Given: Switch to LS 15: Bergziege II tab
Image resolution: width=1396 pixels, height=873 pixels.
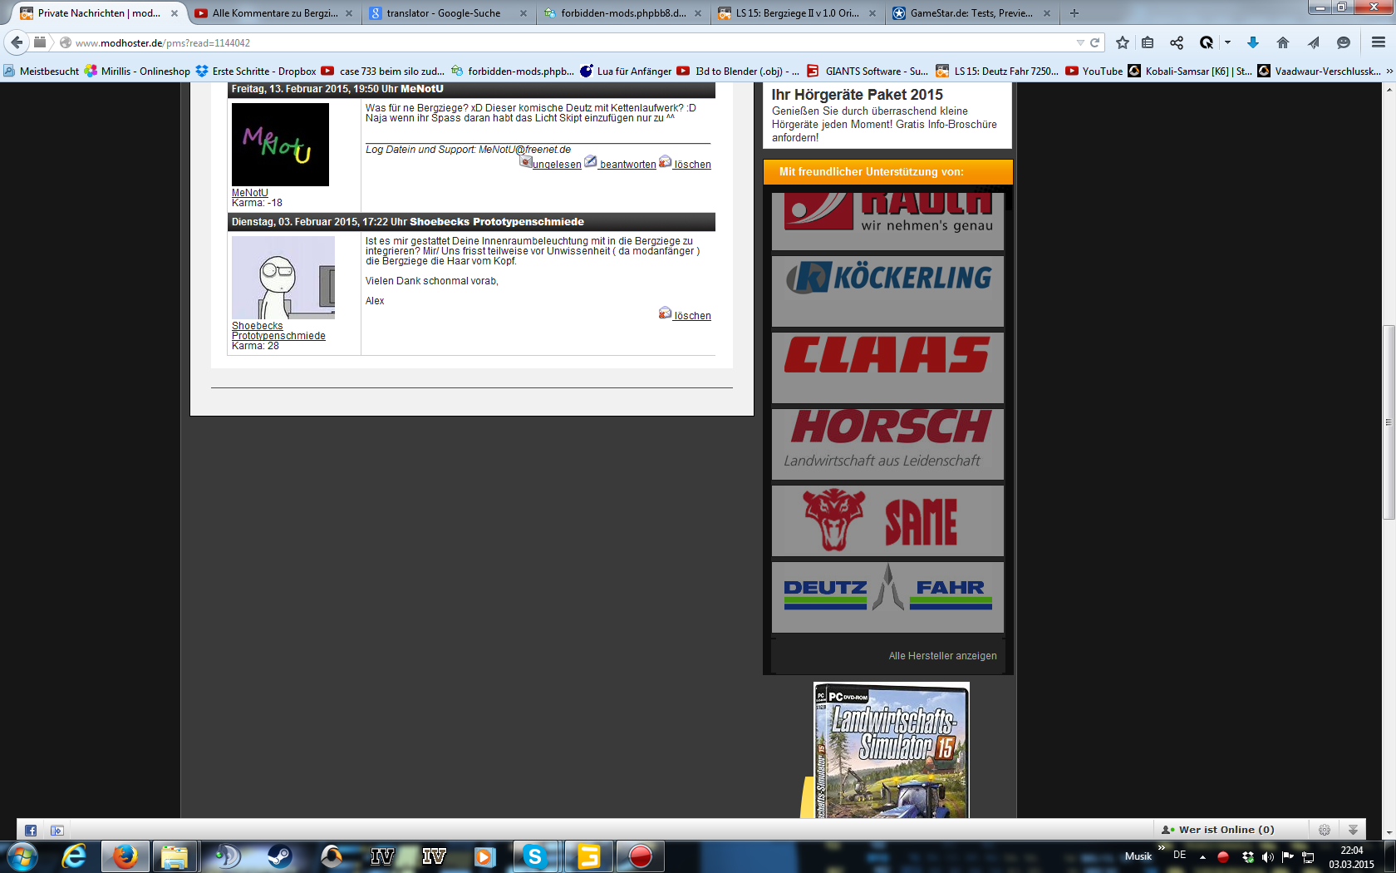Looking at the screenshot, I should click(798, 13).
